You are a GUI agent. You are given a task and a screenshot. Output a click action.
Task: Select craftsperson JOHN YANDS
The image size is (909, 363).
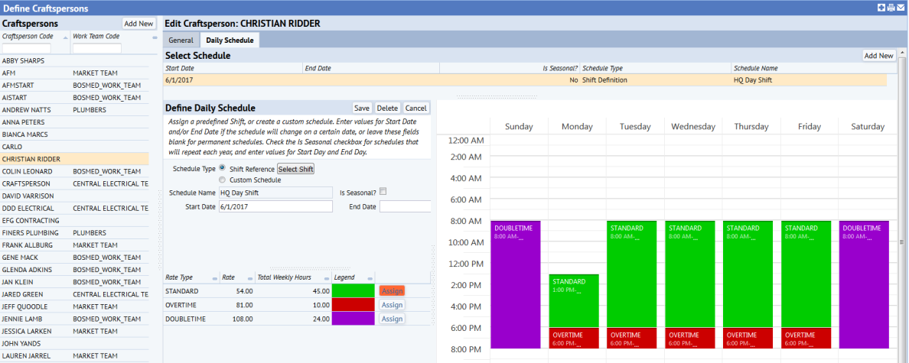pyautogui.click(x=74, y=343)
